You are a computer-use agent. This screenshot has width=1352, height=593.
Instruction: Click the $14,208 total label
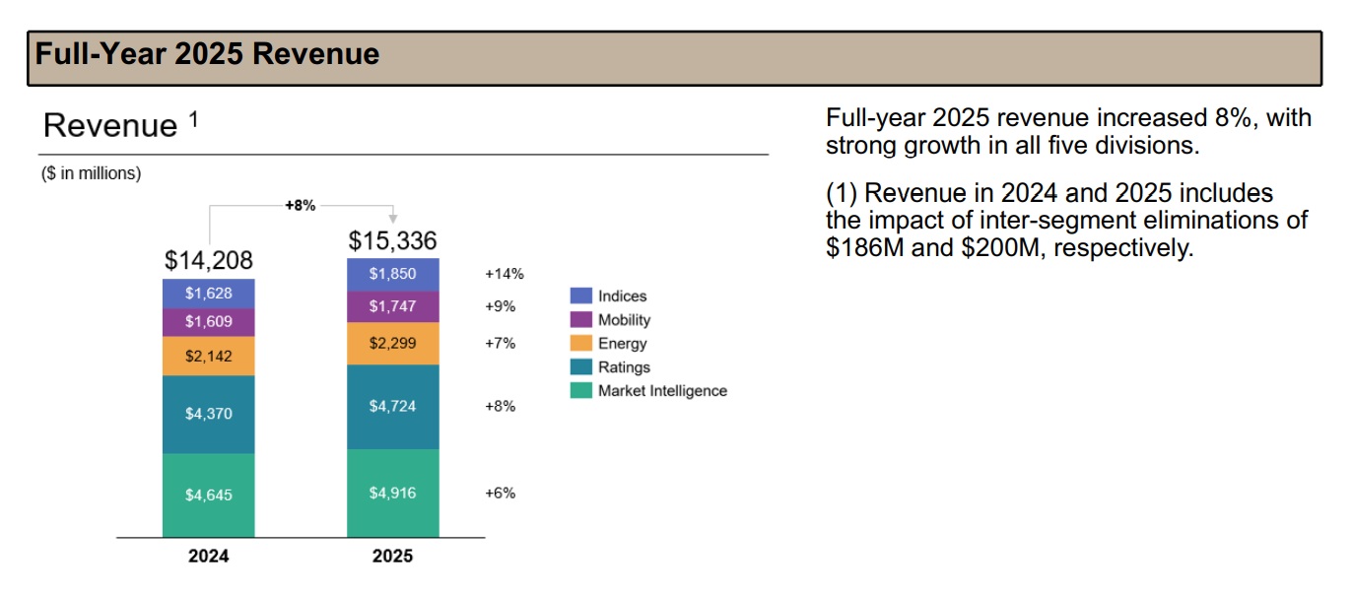tap(207, 261)
